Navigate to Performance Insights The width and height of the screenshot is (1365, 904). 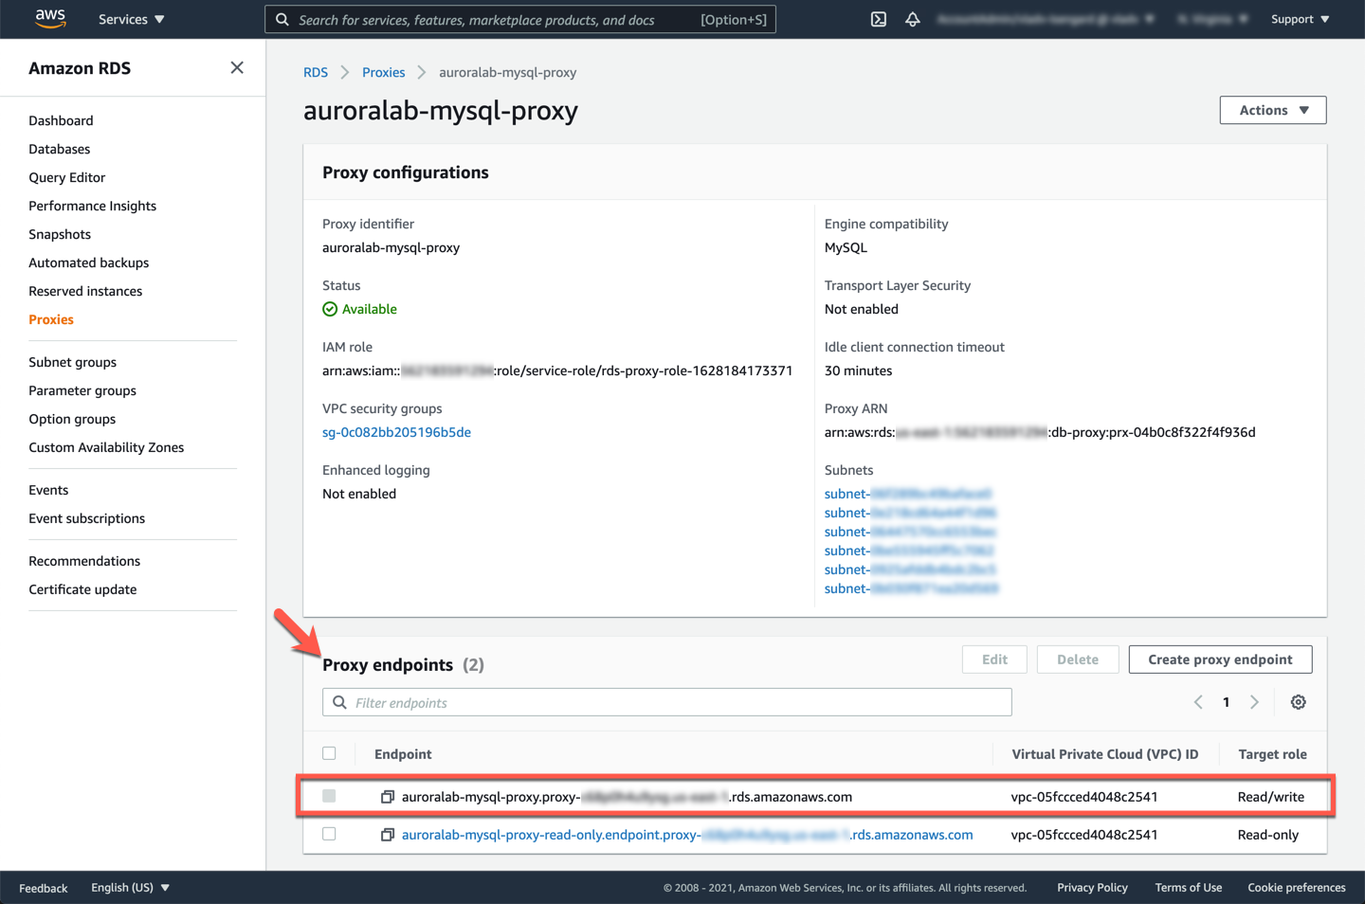point(92,206)
